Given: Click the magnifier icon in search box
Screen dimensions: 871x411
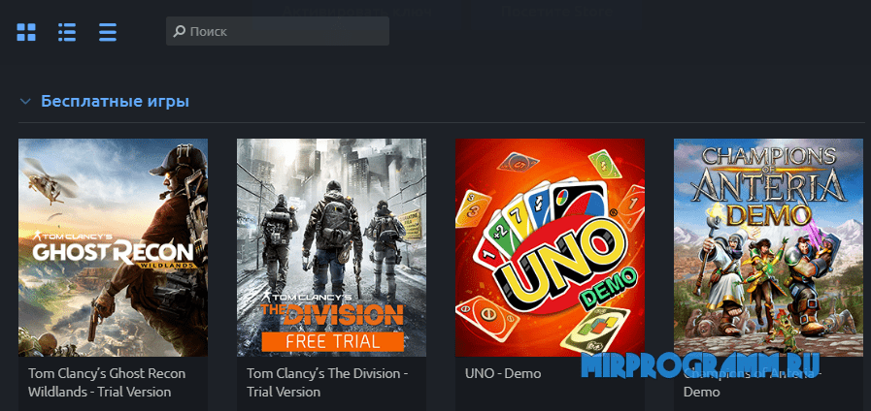Looking at the screenshot, I should coord(179,31).
